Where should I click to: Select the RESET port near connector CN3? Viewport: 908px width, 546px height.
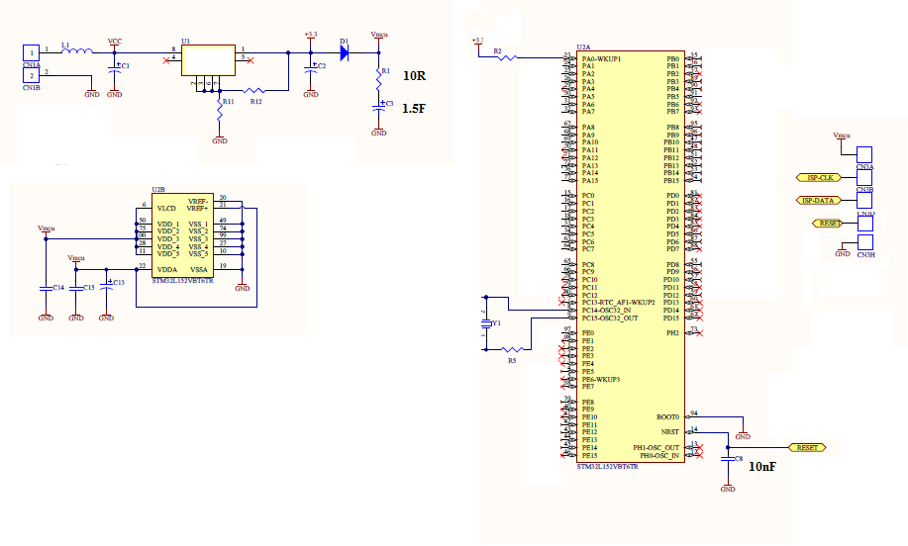[x=827, y=224]
